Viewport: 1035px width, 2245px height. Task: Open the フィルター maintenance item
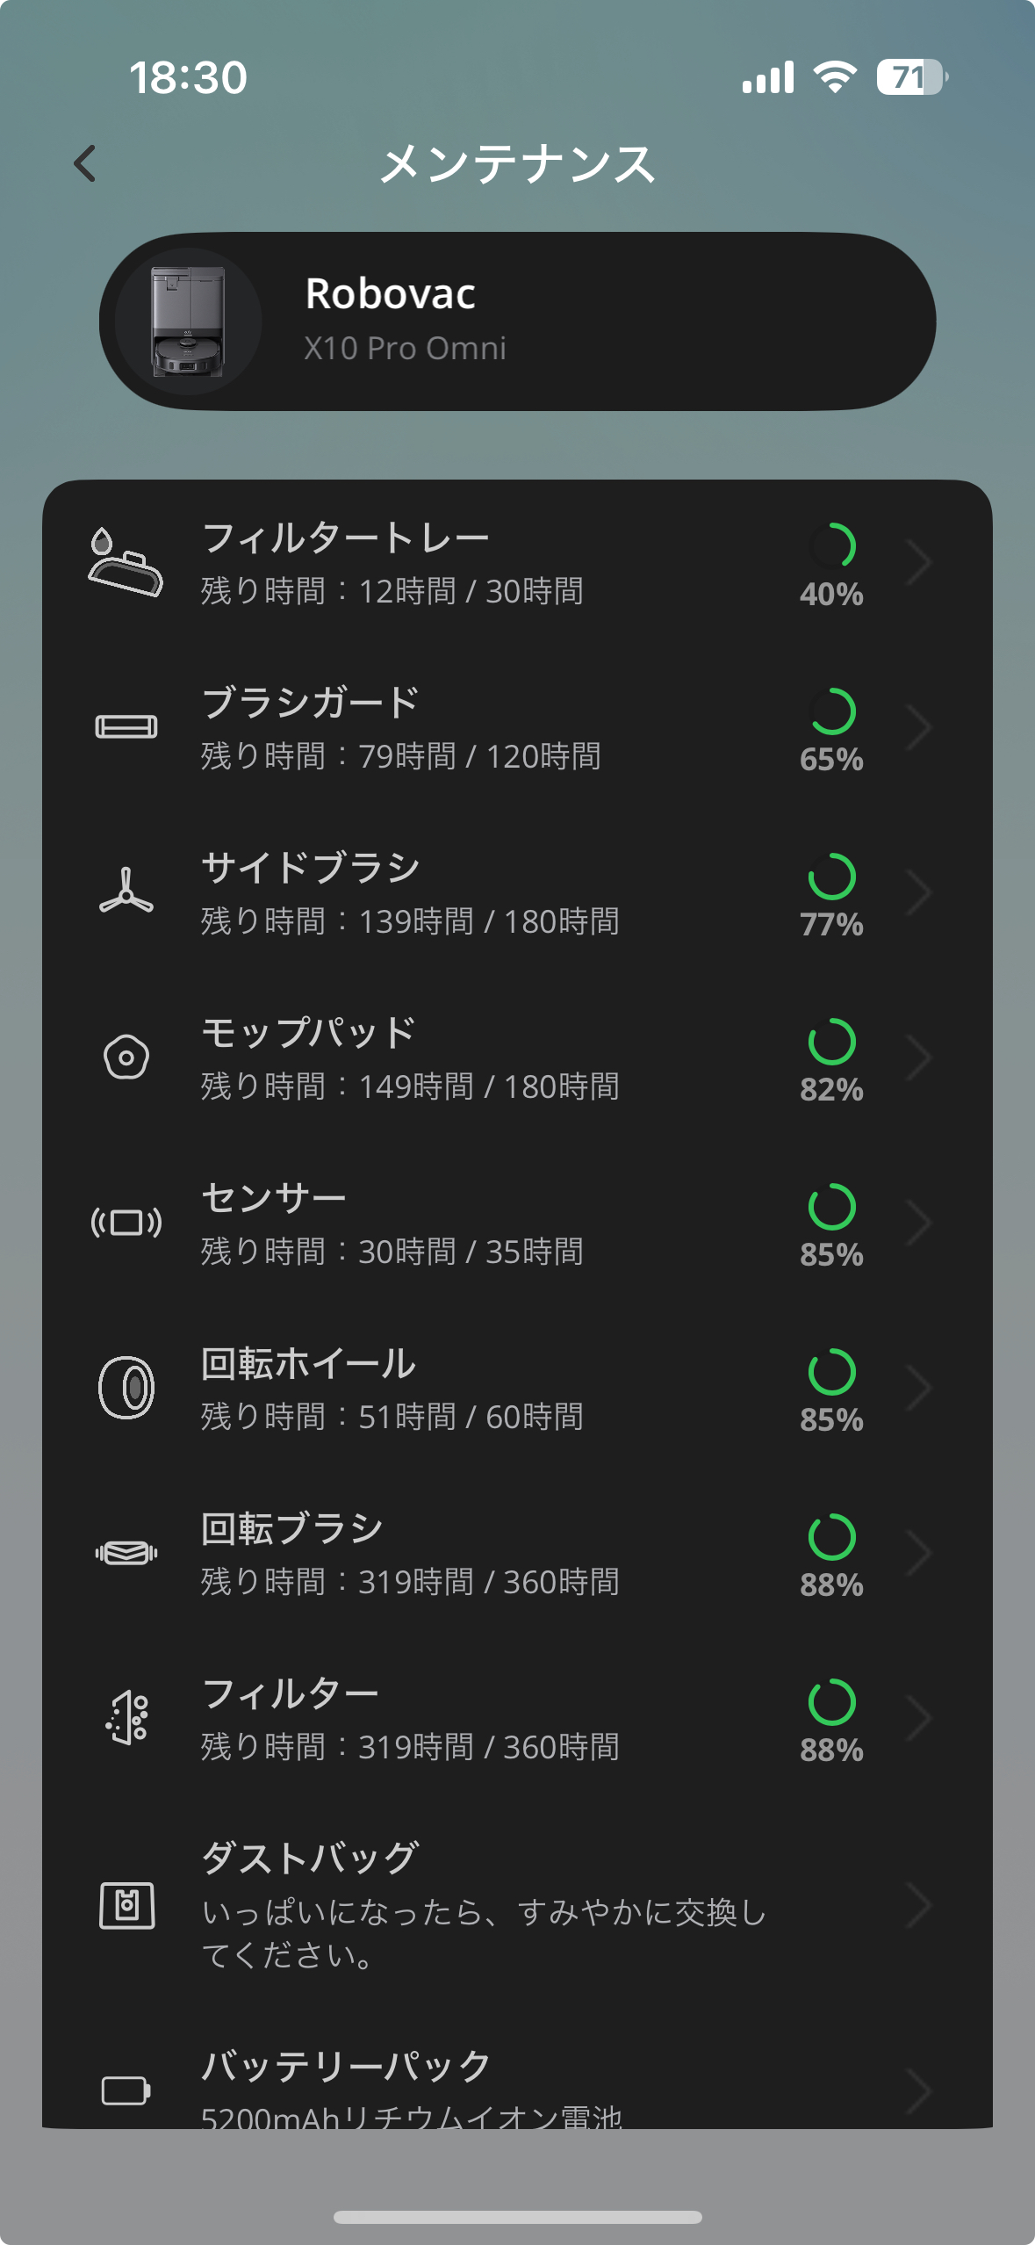tap(517, 1718)
